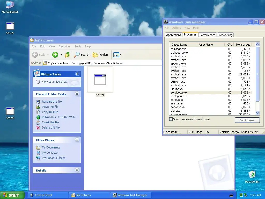Open the Options menu in Task Manager
The width and height of the screenshot is (265, 199).
point(176,28)
